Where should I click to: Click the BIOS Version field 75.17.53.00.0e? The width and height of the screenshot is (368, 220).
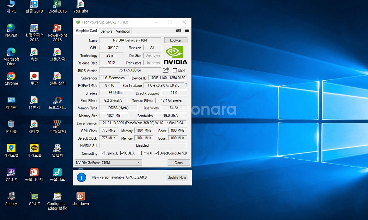coord(130,70)
